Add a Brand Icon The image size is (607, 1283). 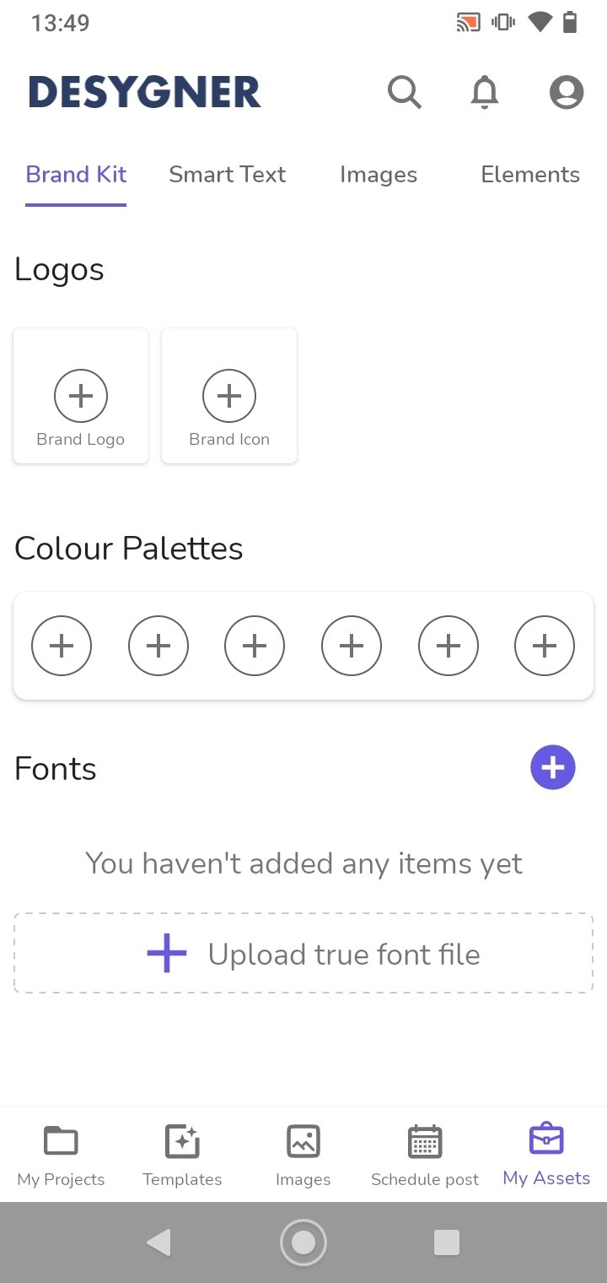click(x=229, y=396)
